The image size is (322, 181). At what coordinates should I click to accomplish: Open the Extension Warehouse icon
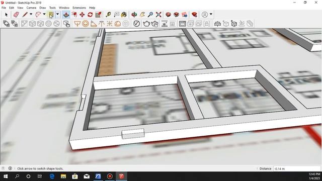[176, 15]
